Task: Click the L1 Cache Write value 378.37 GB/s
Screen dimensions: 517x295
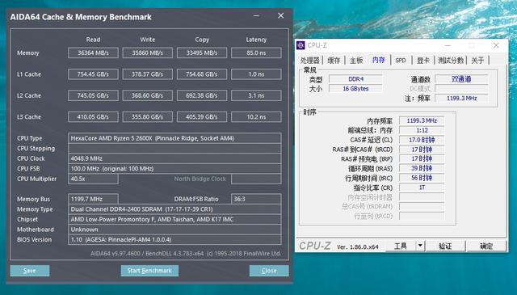Action: pos(147,74)
